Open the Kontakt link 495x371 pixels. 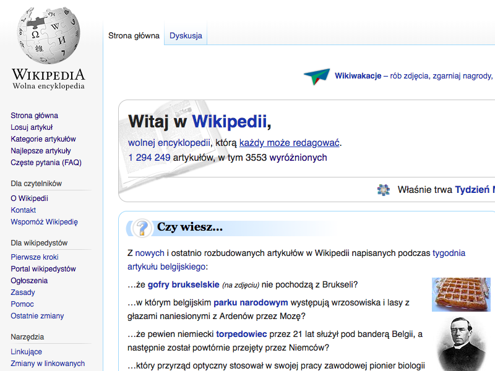point(24,210)
